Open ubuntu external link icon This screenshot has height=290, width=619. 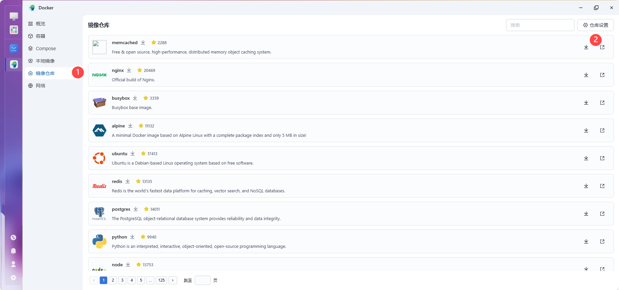click(x=602, y=158)
